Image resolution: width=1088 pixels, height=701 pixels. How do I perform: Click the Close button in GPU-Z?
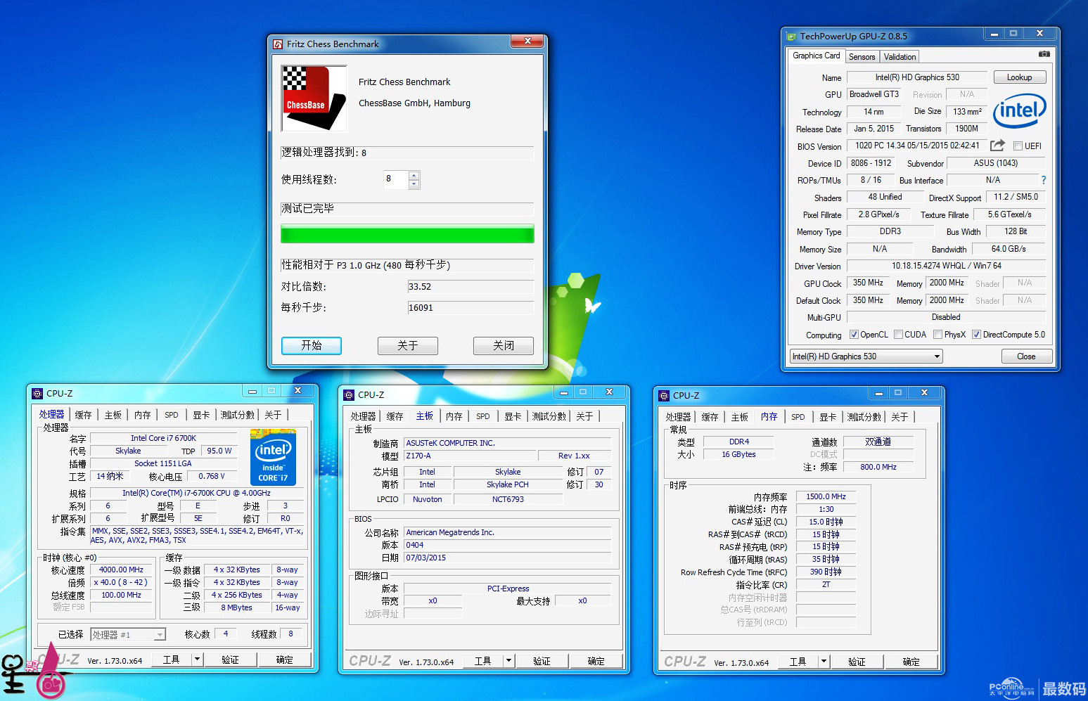point(1026,356)
